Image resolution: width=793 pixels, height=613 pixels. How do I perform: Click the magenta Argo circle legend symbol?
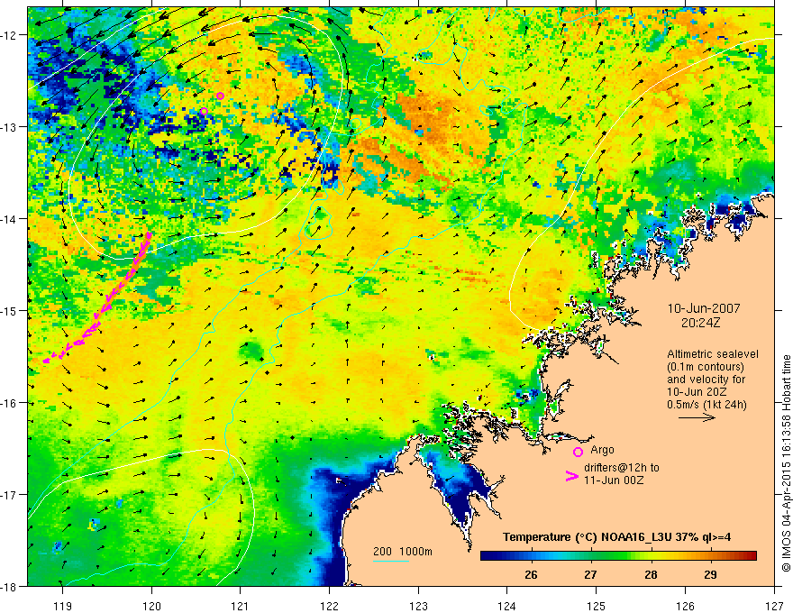click(x=578, y=452)
